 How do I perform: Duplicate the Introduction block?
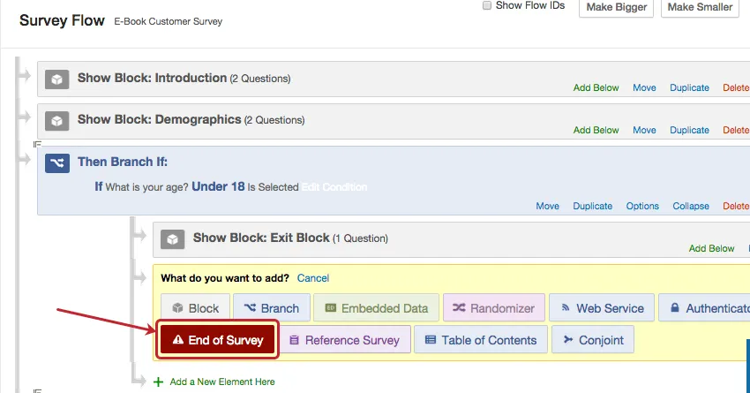click(689, 87)
